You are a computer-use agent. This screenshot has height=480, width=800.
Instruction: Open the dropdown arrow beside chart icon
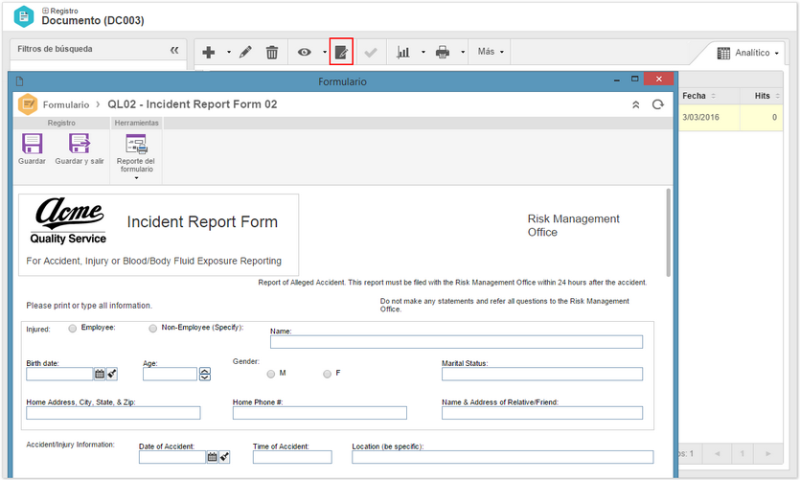423,52
